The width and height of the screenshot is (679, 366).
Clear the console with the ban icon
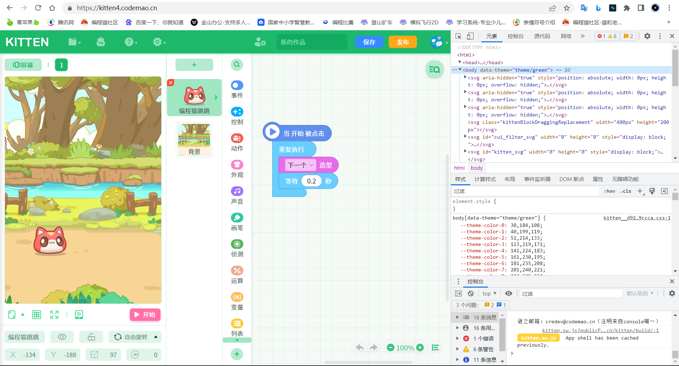471,293
